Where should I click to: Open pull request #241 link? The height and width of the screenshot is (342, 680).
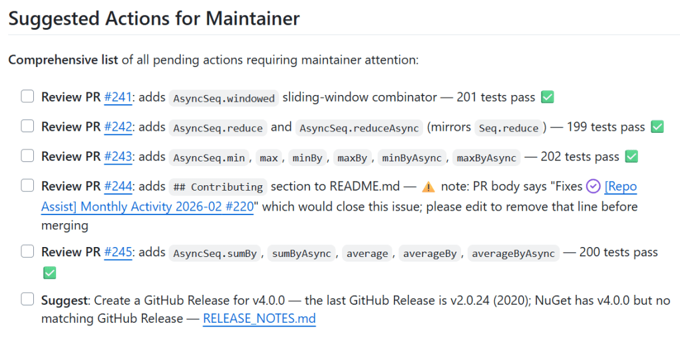pos(118,97)
